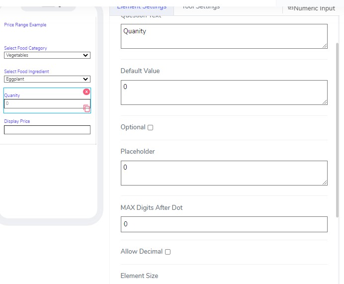This screenshot has width=344, height=284.
Task: Click the settings panel vertical scrollbar
Action: point(339,129)
